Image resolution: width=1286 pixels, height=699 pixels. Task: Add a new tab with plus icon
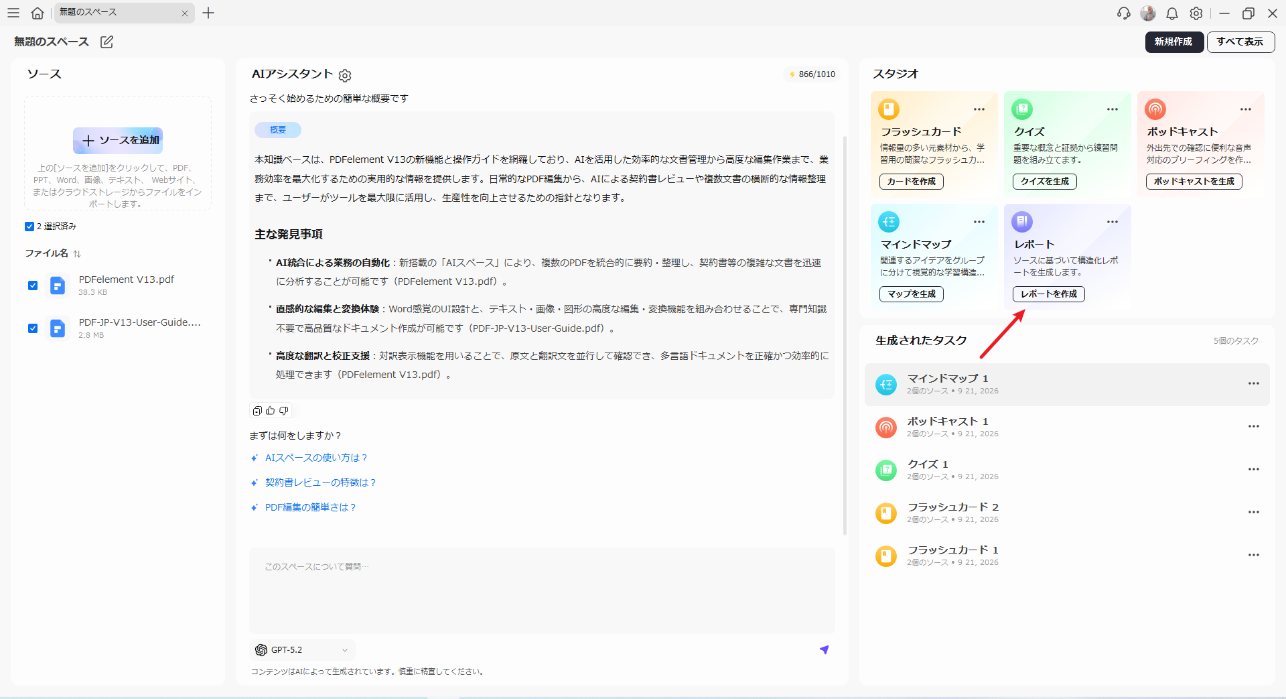click(x=208, y=13)
